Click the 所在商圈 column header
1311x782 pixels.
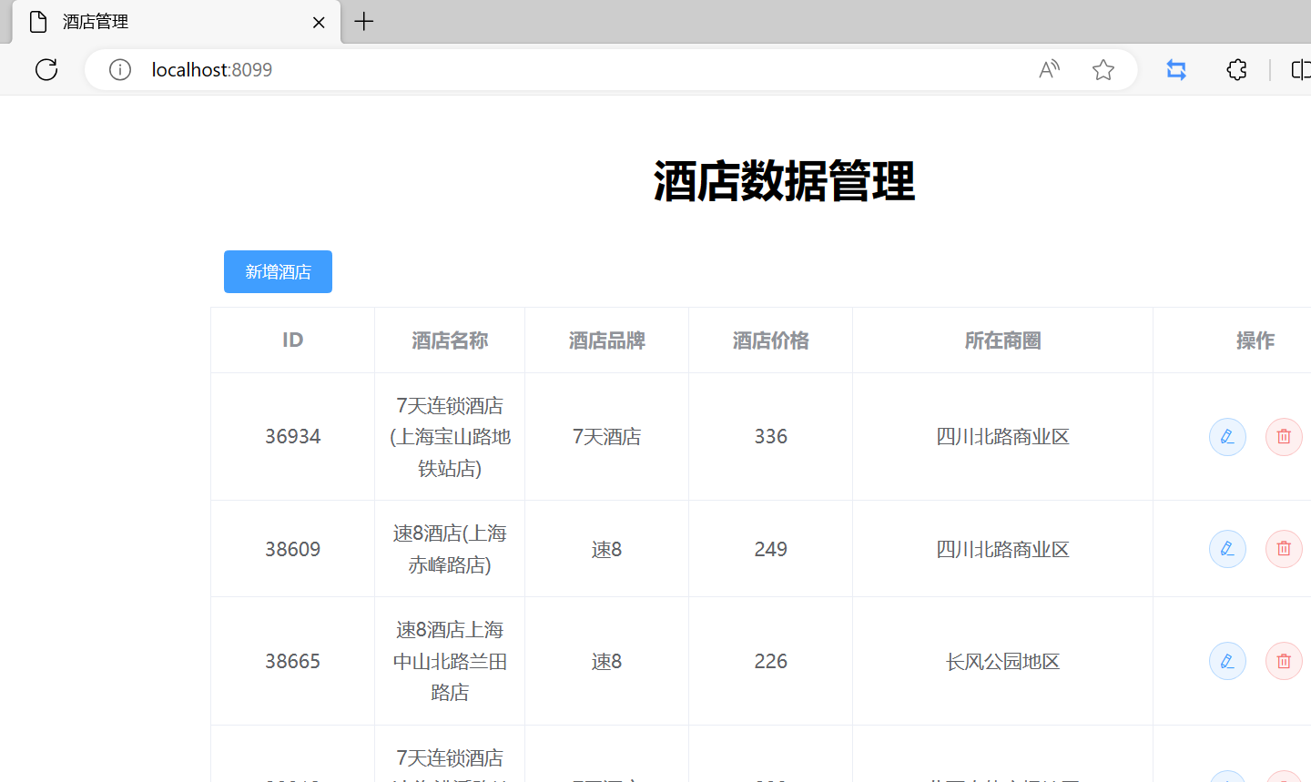pos(1002,340)
